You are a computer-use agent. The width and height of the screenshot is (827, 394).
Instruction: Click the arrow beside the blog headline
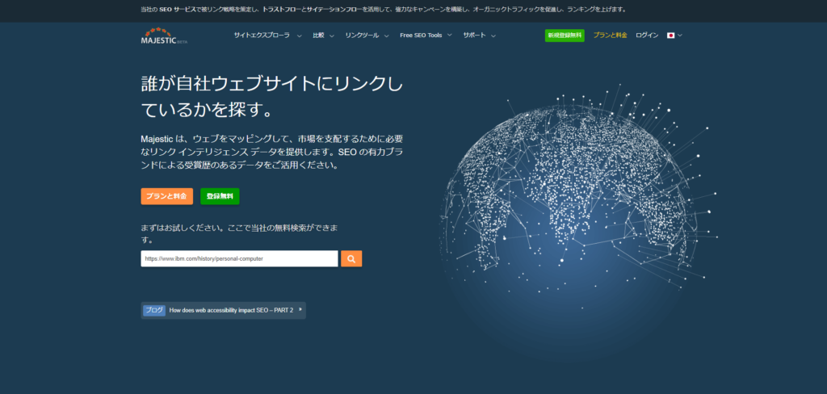300,309
